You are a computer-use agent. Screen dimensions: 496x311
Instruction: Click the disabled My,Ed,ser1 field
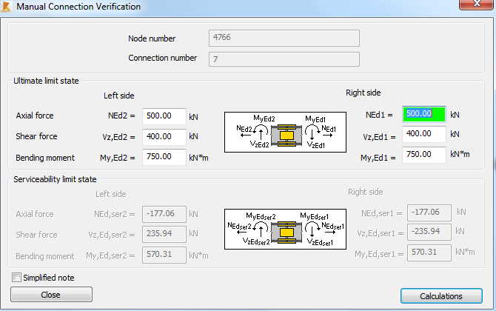pos(429,253)
